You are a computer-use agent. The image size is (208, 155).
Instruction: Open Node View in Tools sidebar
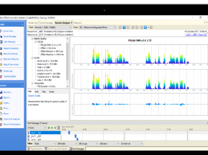click(8, 31)
